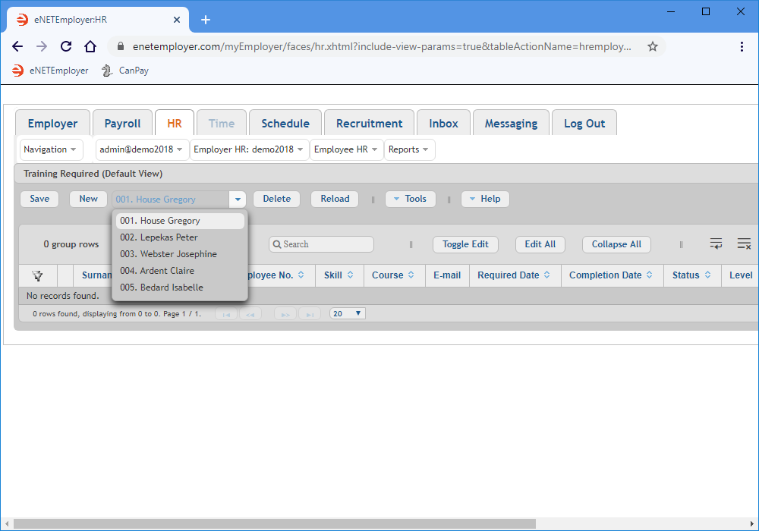This screenshot has width=759, height=531.
Task: Click the clear rows icon at far right
Action: point(744,244)
